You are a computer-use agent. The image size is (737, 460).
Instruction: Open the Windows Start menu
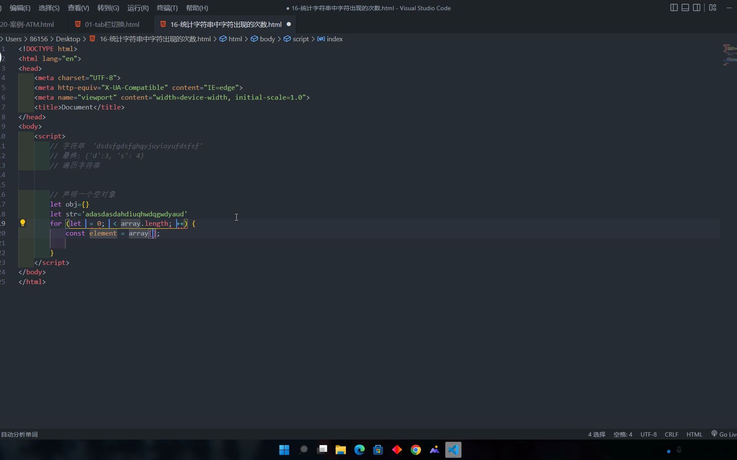(284, 450)
